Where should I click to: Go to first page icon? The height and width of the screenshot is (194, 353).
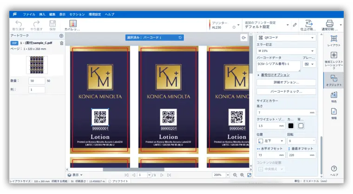click(126, 175)
